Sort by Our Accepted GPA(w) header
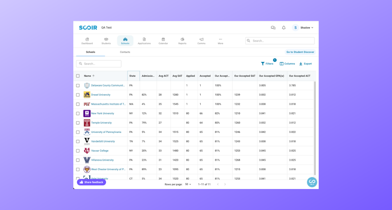 pos(271,76)
